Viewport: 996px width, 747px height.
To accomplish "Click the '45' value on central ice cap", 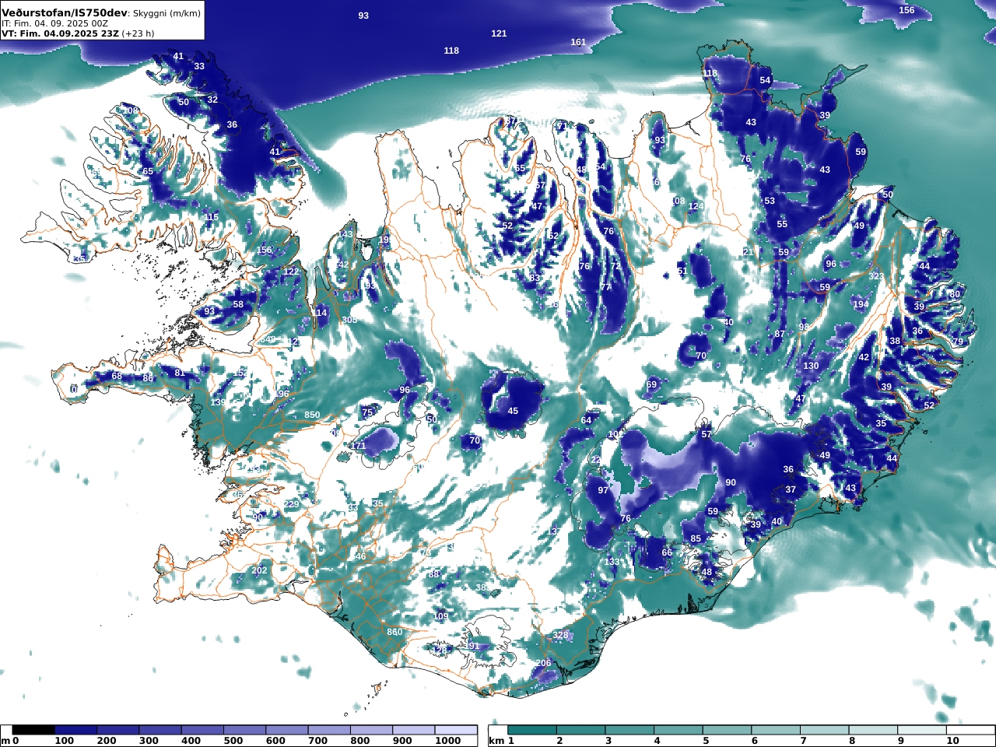I will (x=513, y=411).
